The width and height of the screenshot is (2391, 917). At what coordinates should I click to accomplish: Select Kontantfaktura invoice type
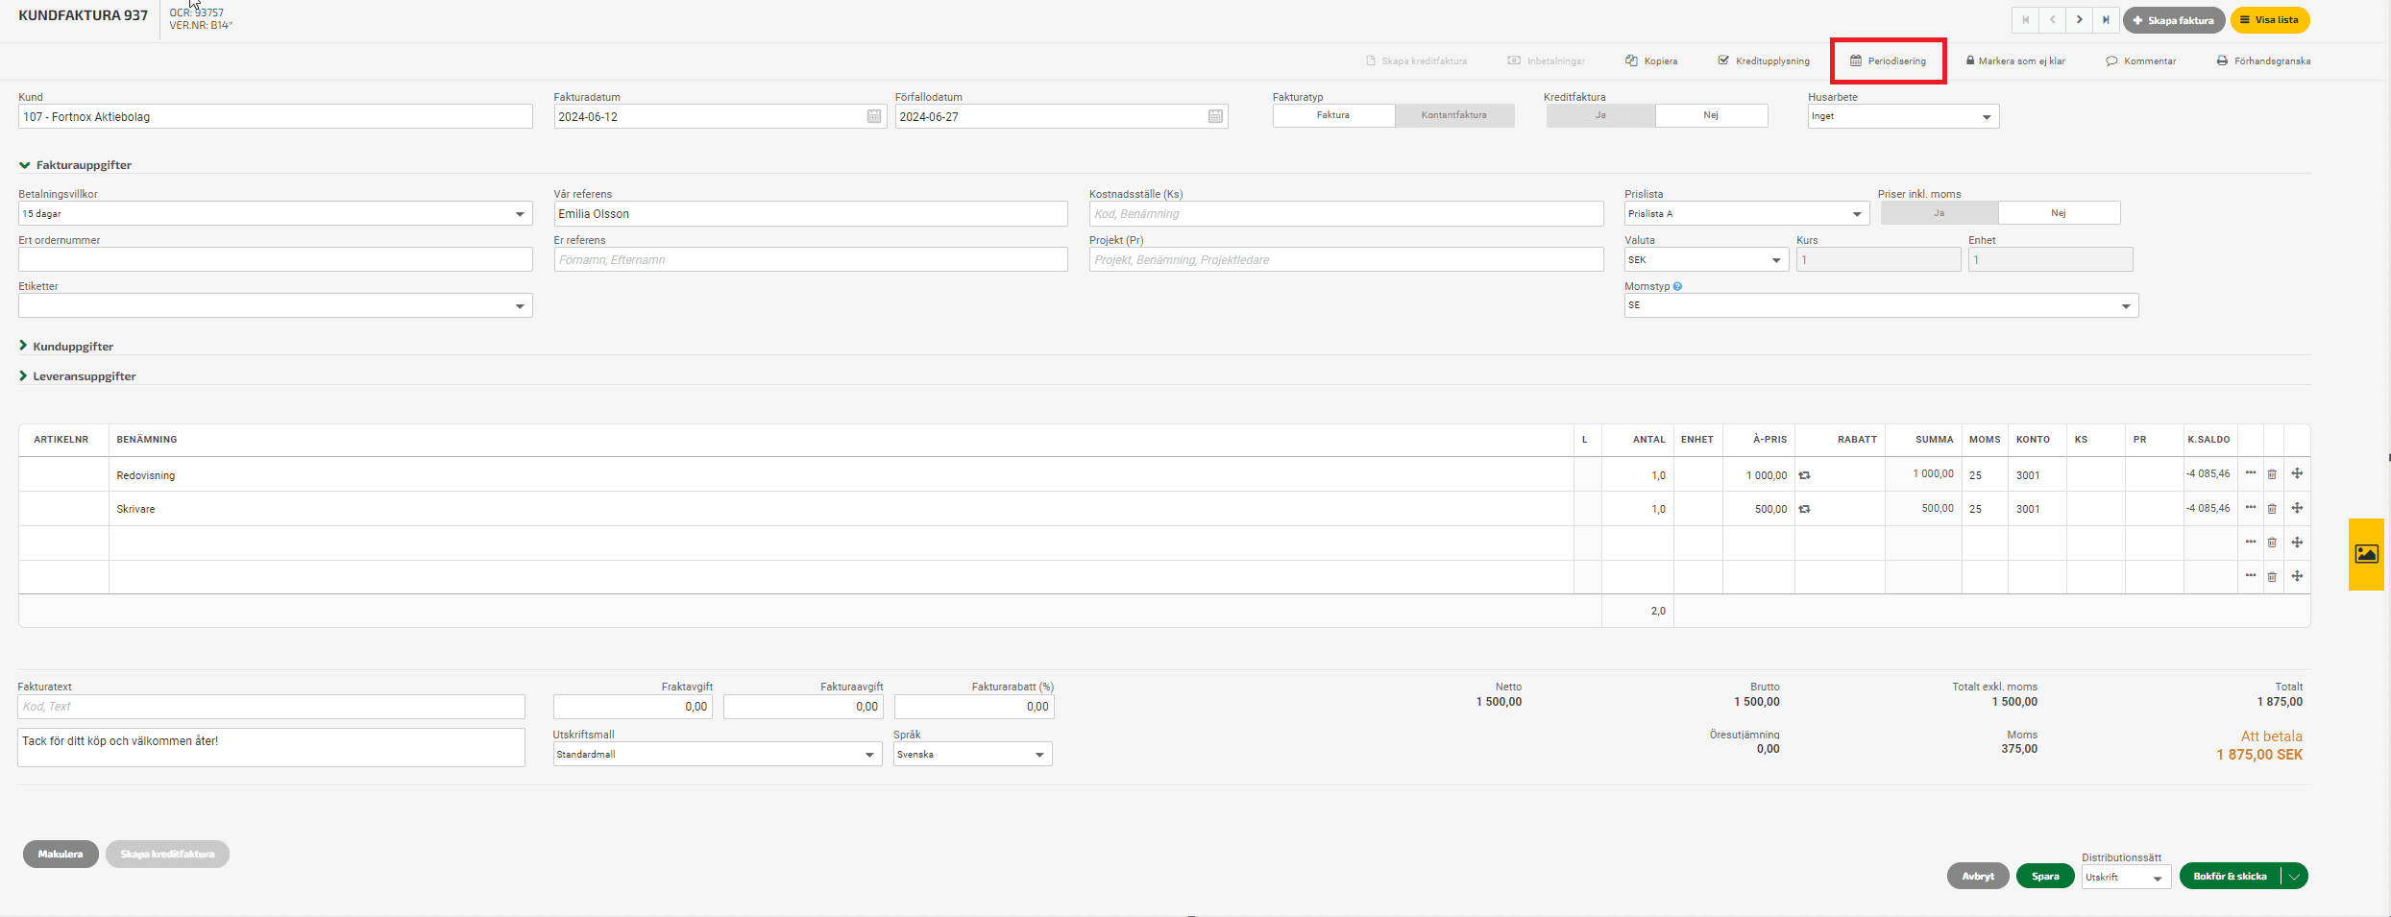click(1454, 115)
